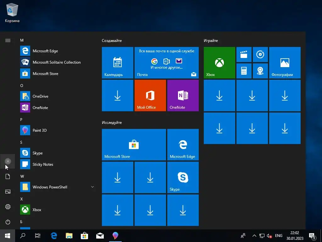Viewport: 322px width, 242px height.
Task: Open the clock showing 22:02
Action: (295, 236)
